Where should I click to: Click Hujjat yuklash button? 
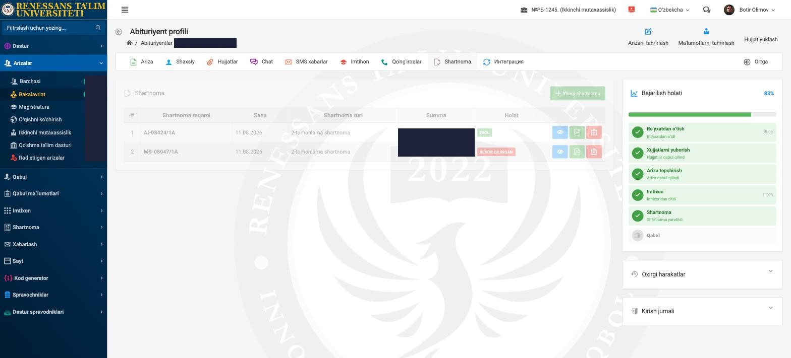(x=761, y=39)
